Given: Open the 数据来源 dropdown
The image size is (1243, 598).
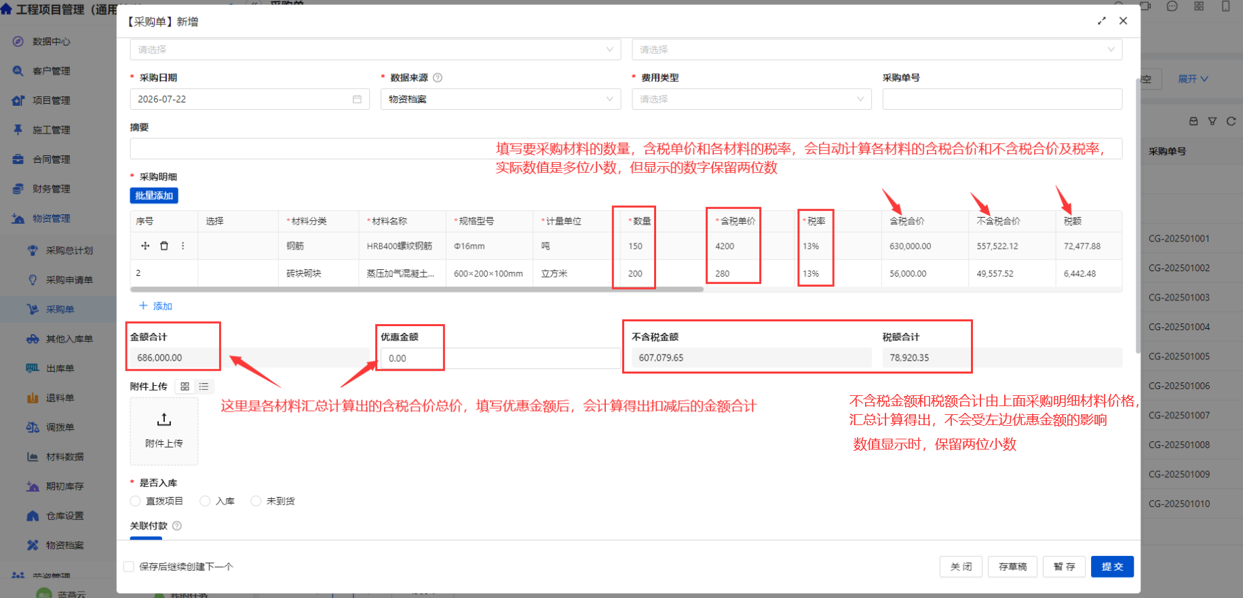Looking at the screenshot, I should tap(501, 99).
